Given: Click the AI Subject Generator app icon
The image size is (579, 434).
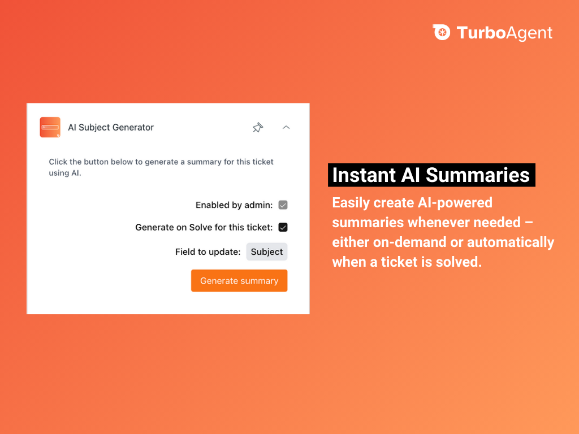Looking at the screenshot, I should click(50, 127).
